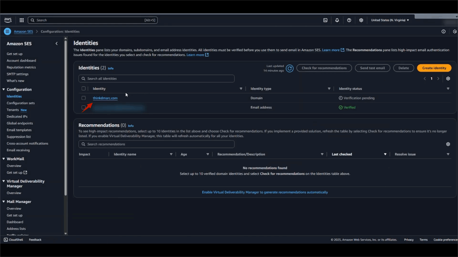
Task: Open the thinkdmarc.com identity link
Action: [105, 98]
